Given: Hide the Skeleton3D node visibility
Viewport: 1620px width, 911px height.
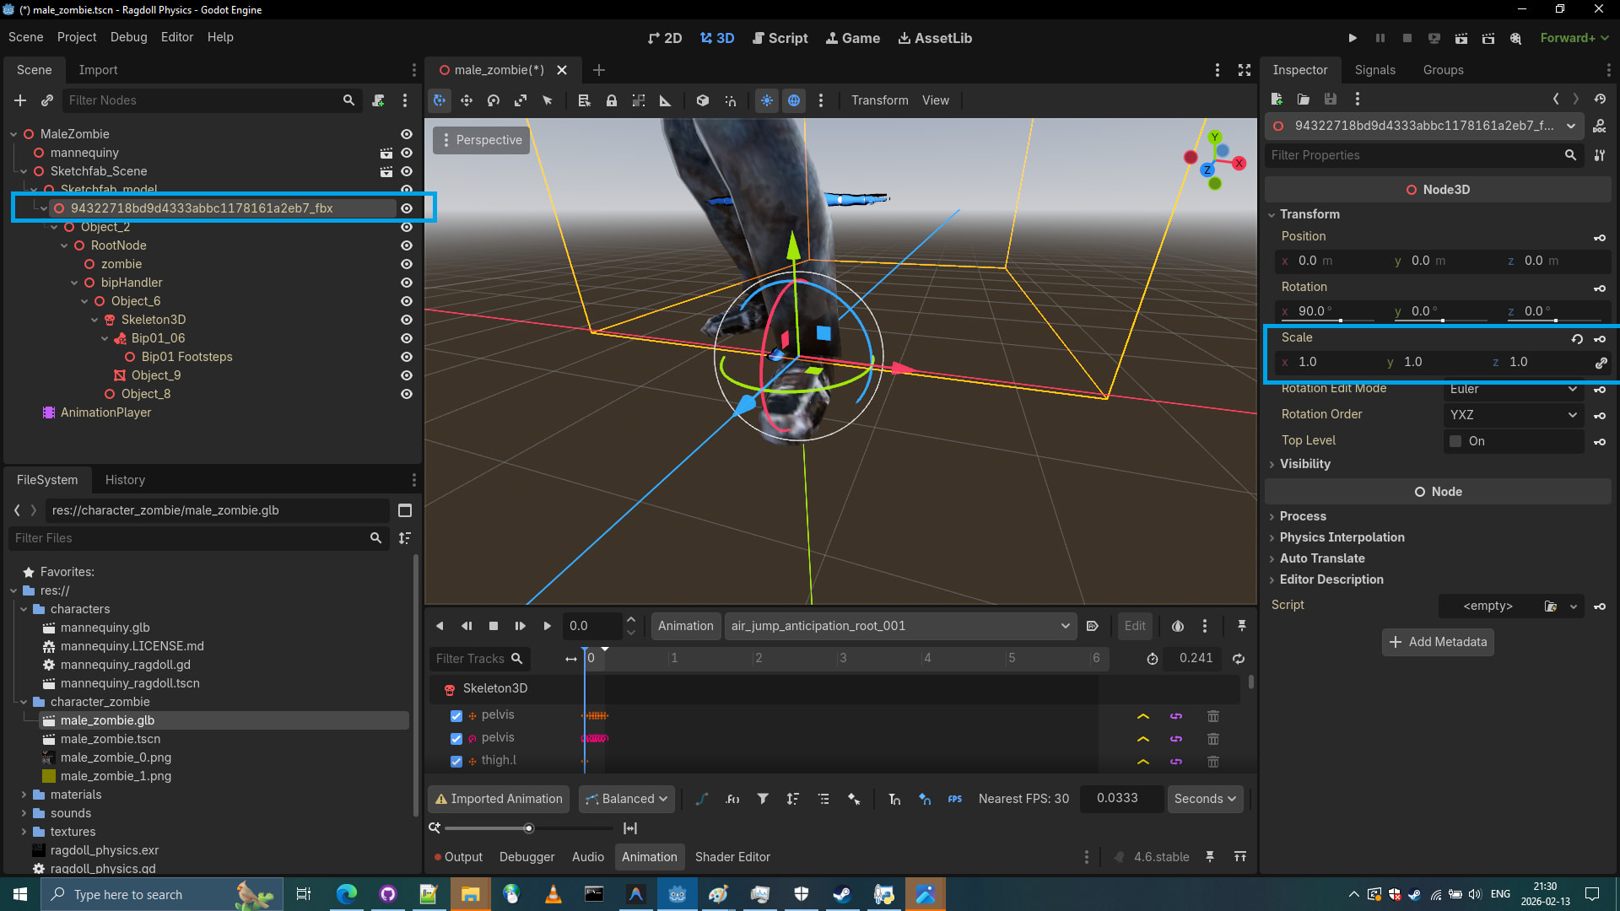Looking at the screenshot, I should (x=407, y=320).
